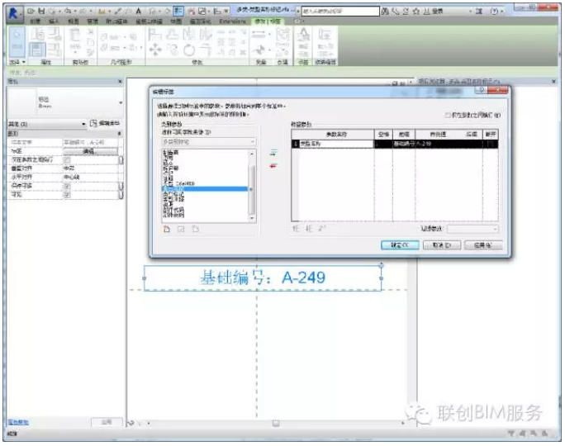Click the Edit (编辑) label button in Properties panel
Viewport: 565px width, 446px height.
(90, 151)
